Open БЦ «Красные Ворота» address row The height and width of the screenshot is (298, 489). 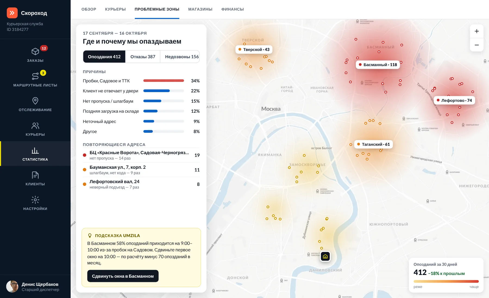click(141, 155)
